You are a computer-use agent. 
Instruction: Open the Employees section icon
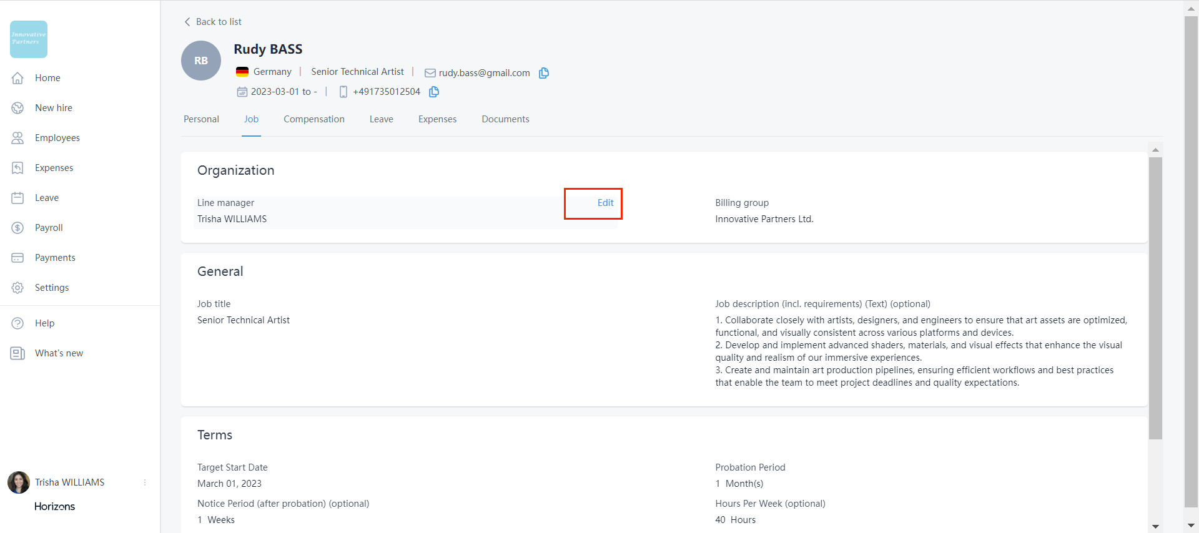pyautogui.click(x=17, y=138)
